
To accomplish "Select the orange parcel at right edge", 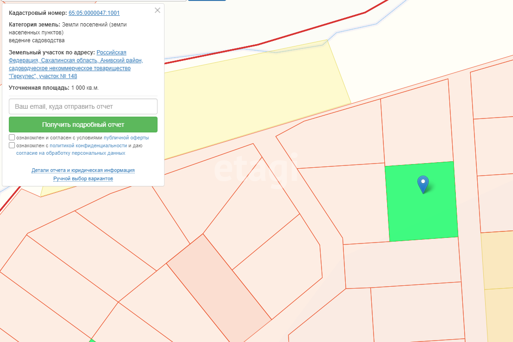I will tap(497, 260).
